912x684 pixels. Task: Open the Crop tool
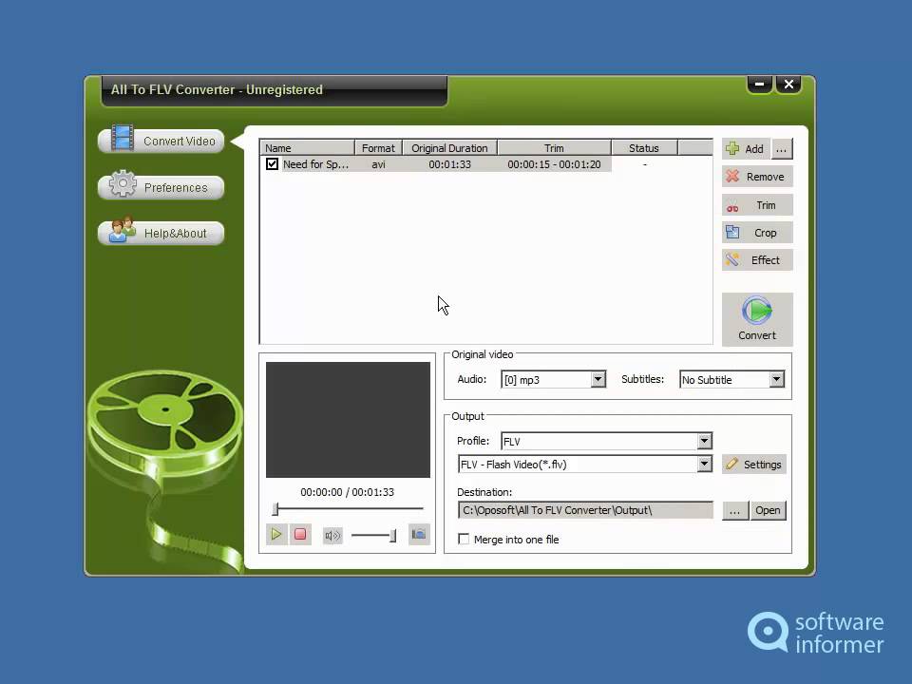757,232
